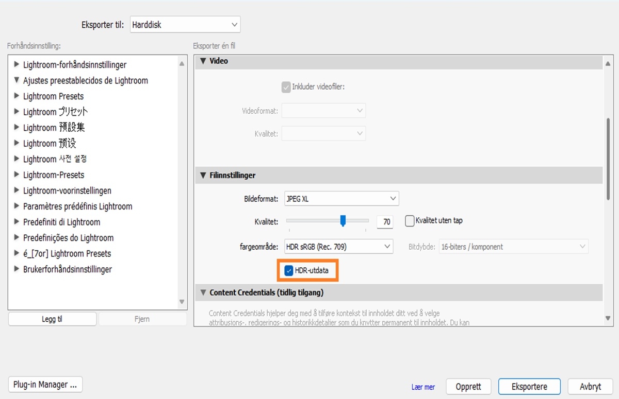The image size is (619, 399).
Task: Disable the HDR-utdata checkbox
Action: pyautogui.click(x=289, y=270)
